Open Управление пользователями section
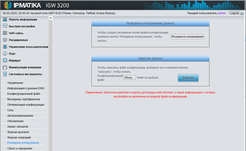 28,47
